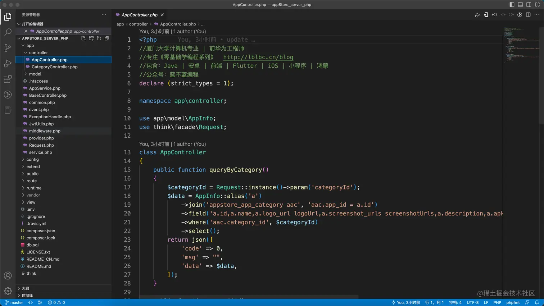Click the UTF-8 encoding in status bar
544x306 pixels.
(472, 303)
